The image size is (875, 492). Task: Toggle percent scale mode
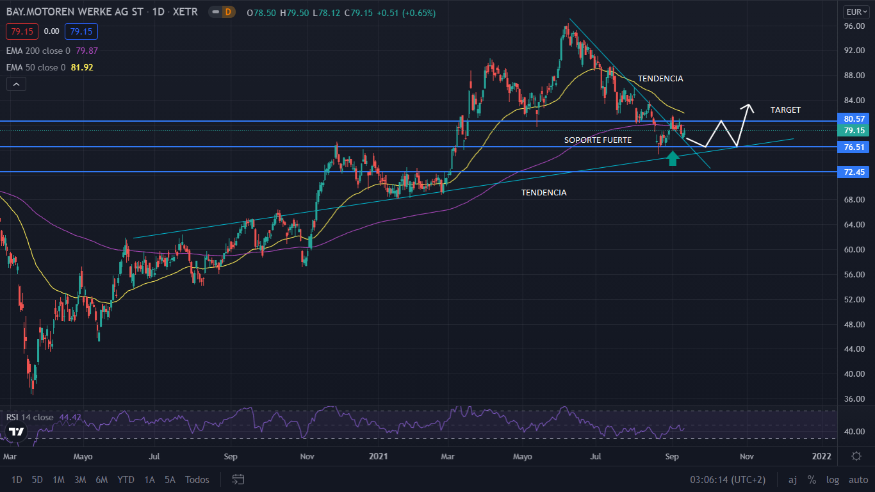point(812,480)
